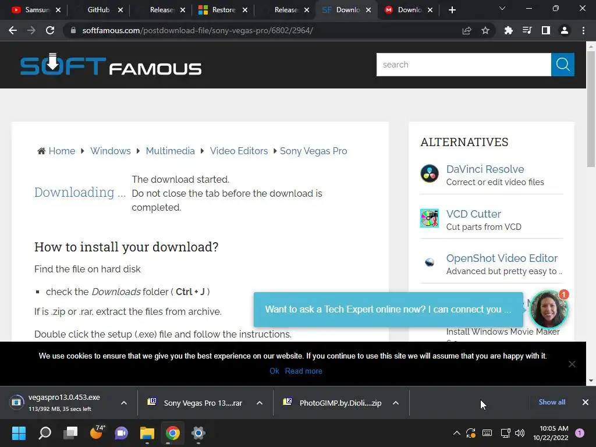Viewport: 596px width, 447px height.
Task: Click Read more in cookie notice
Action: tap(304, 371)
